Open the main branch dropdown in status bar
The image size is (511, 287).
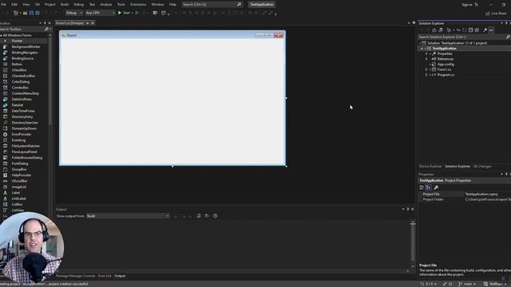click(x=467, y=284)
